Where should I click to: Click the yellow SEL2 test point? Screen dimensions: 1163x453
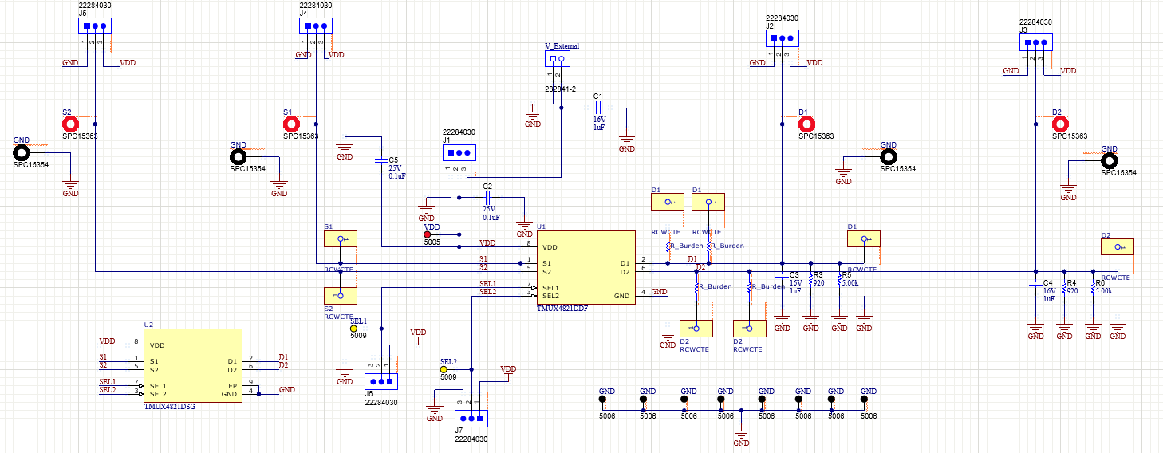point(444,369)
